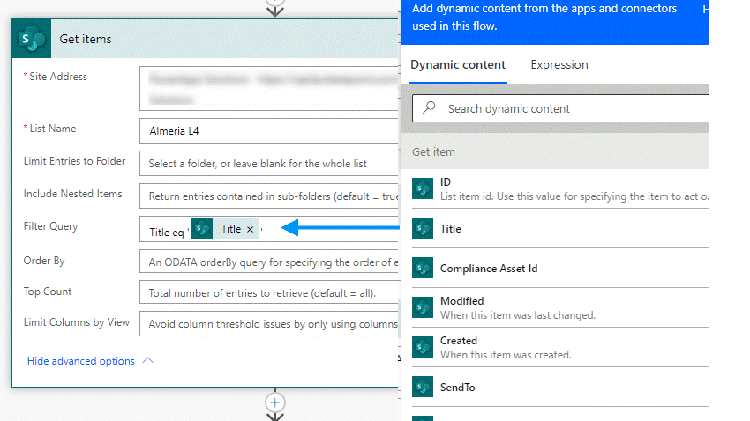Click 'When this item was created.' text
750x421 pixels.
(506, 355)
